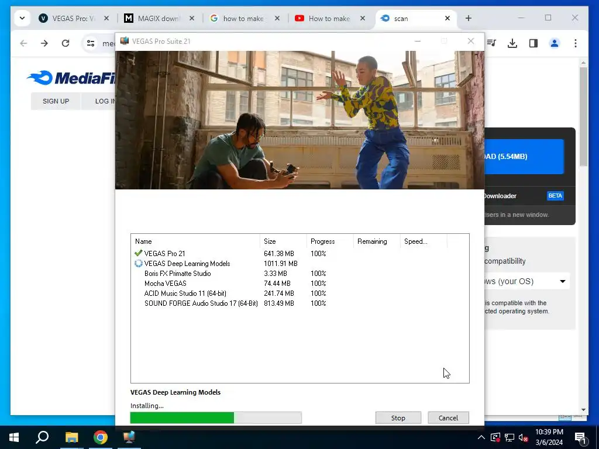Open File Explorer from taskbar
The height and width of the screenshot is (449, 599).
[x=71, y=437]
